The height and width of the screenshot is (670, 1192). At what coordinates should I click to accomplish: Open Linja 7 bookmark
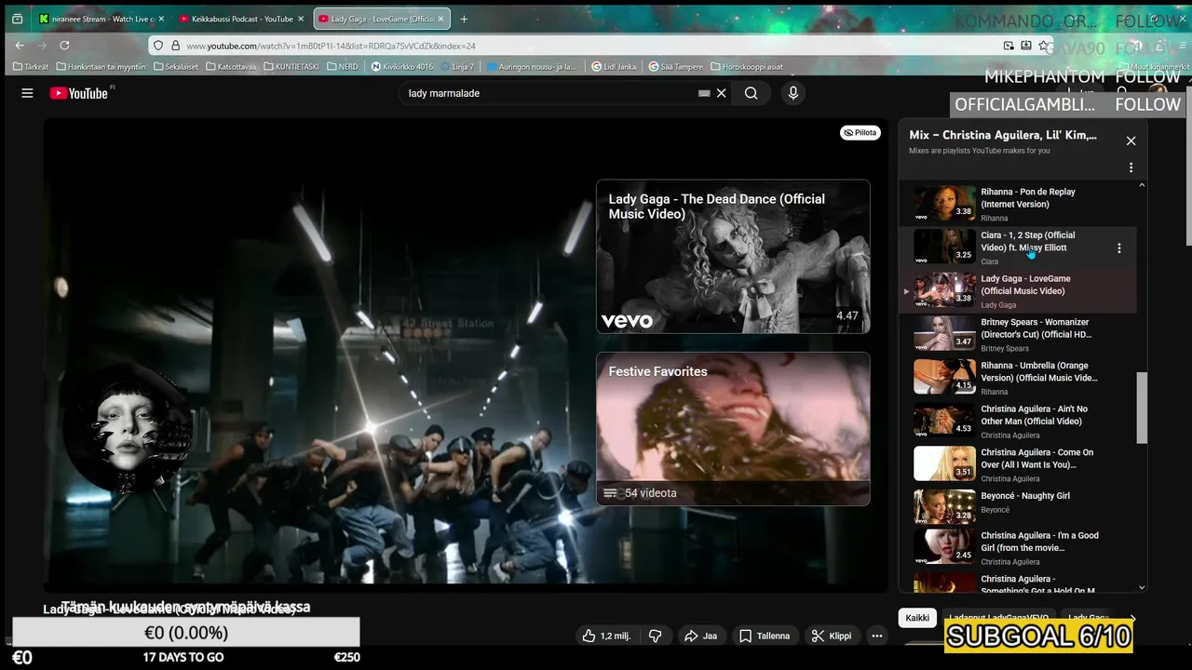[457, 67]
